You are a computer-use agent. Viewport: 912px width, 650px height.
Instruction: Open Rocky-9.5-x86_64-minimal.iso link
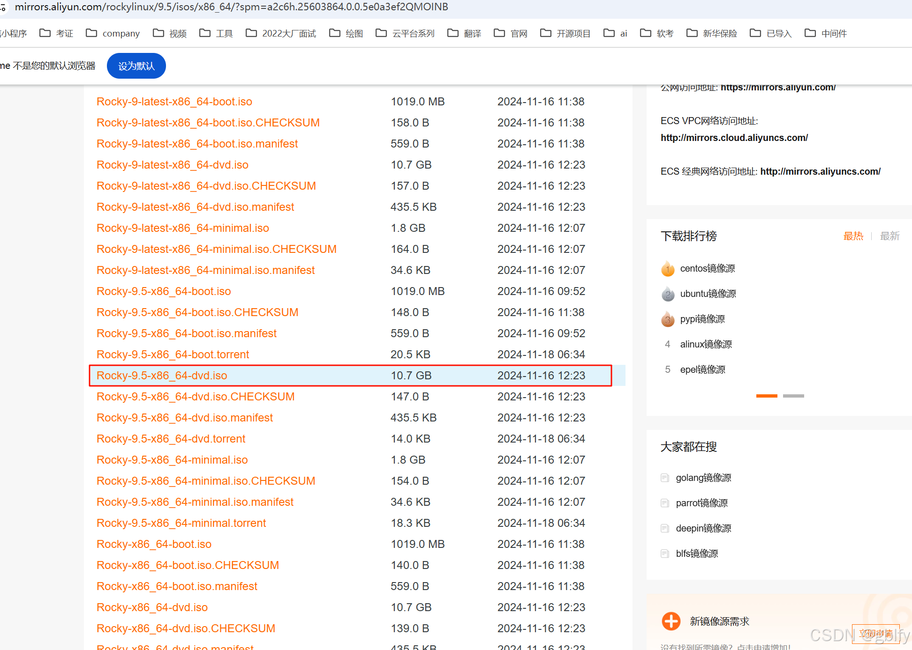(172, 460)
